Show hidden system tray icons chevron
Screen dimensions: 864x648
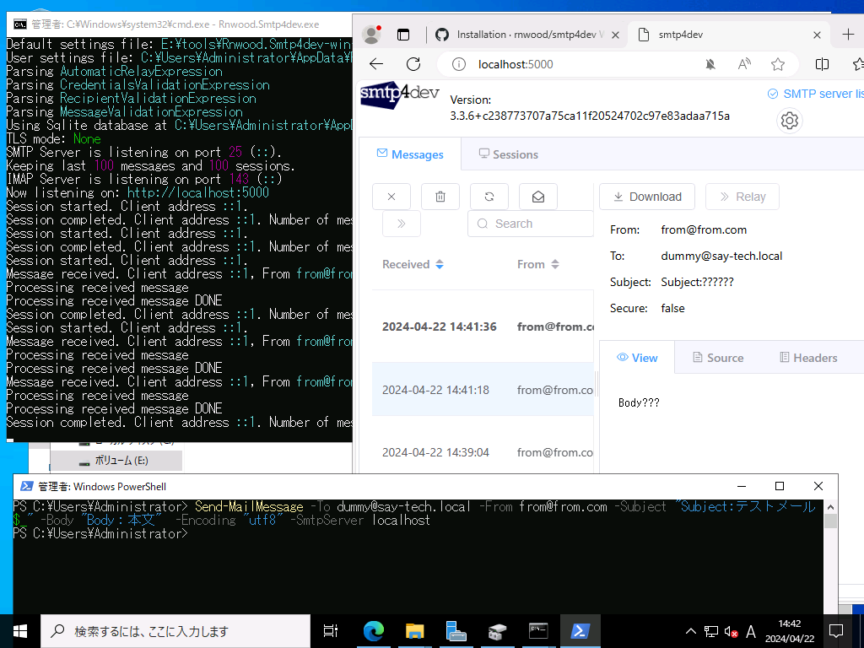690,631
